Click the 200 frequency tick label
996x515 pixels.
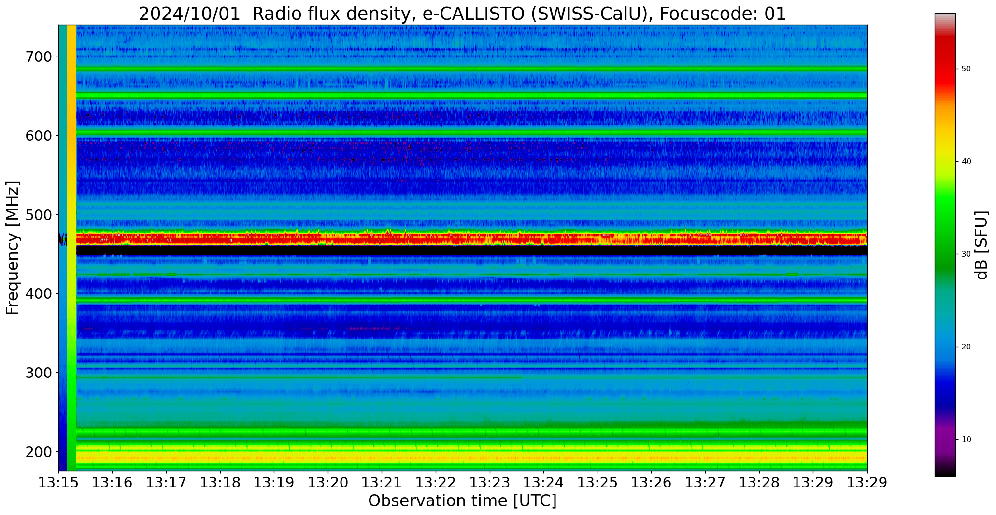38,452
